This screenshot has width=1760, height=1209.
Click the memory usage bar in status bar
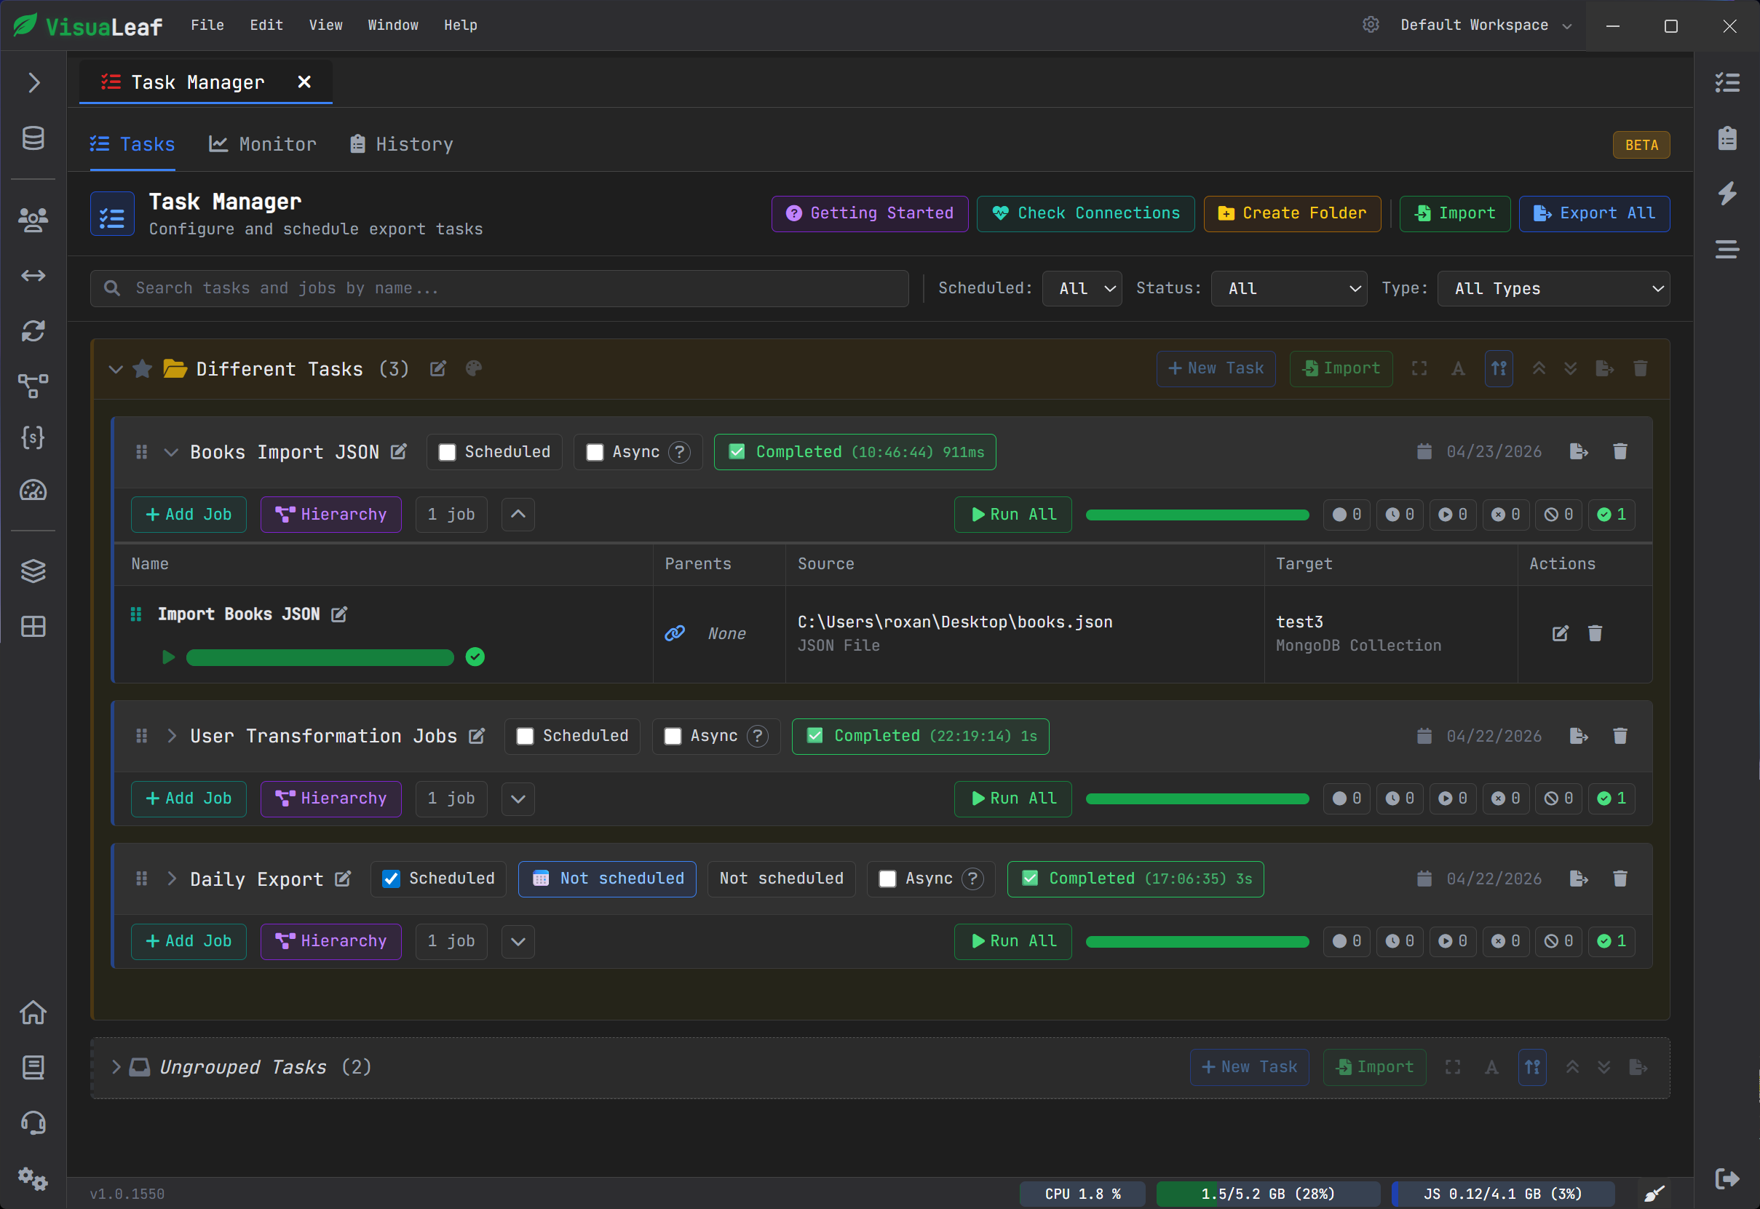pyautogui.click(x=1268, y=1194)
